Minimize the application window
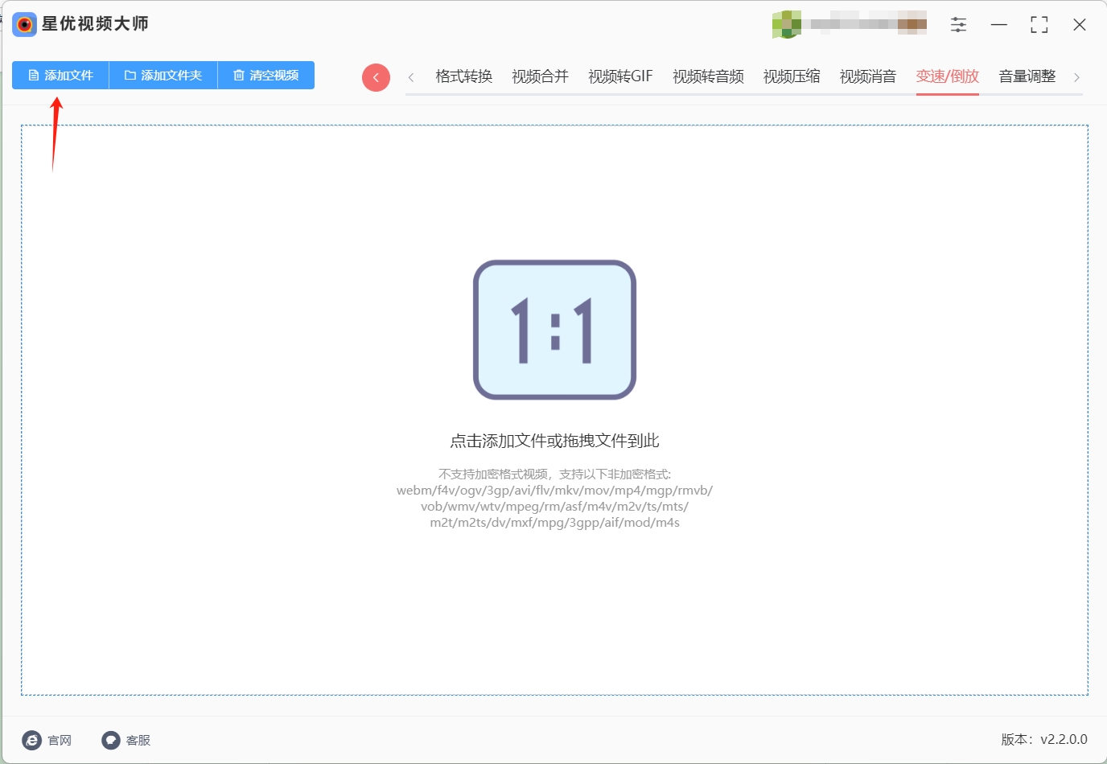Screen dimensions: 1107x764 tap(999, 25)
